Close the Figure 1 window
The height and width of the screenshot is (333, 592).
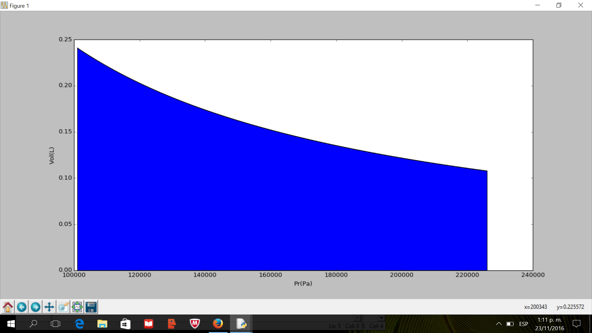coord(581,5)
